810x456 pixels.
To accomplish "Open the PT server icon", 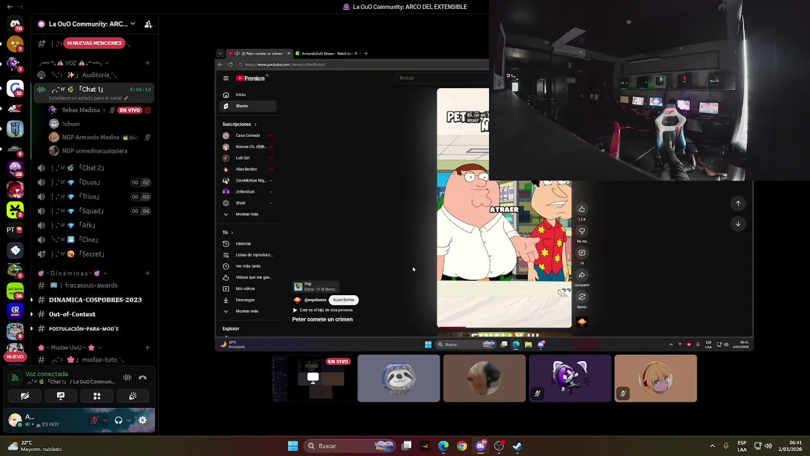I will pos(15,230).
